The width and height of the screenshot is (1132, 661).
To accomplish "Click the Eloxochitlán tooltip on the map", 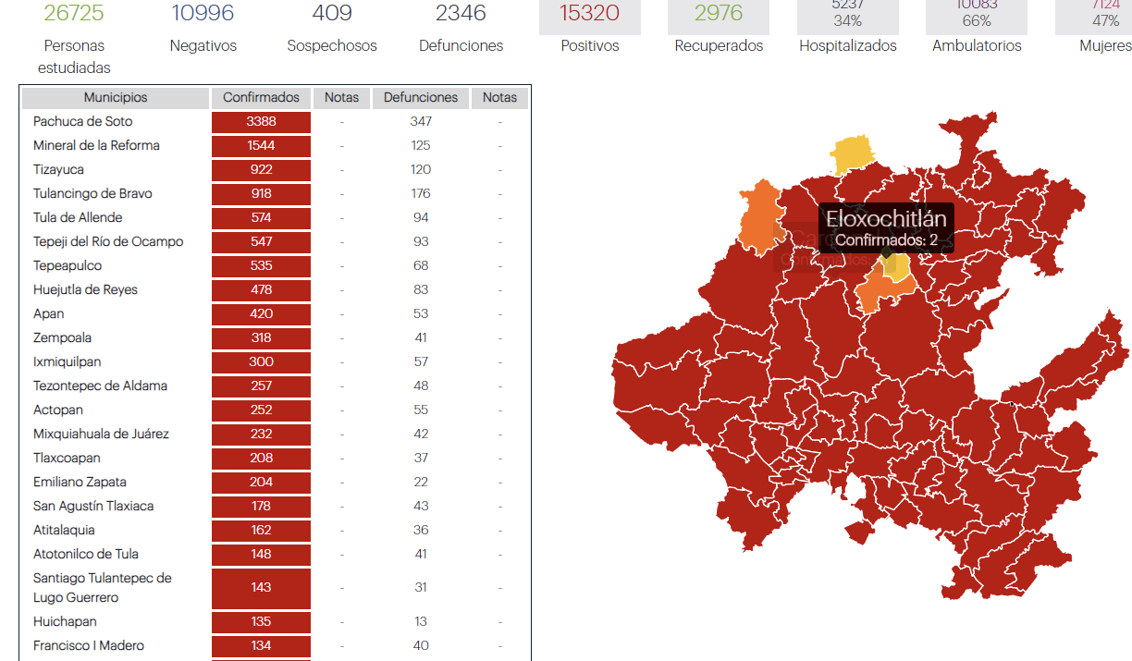I will coord(886,227).
